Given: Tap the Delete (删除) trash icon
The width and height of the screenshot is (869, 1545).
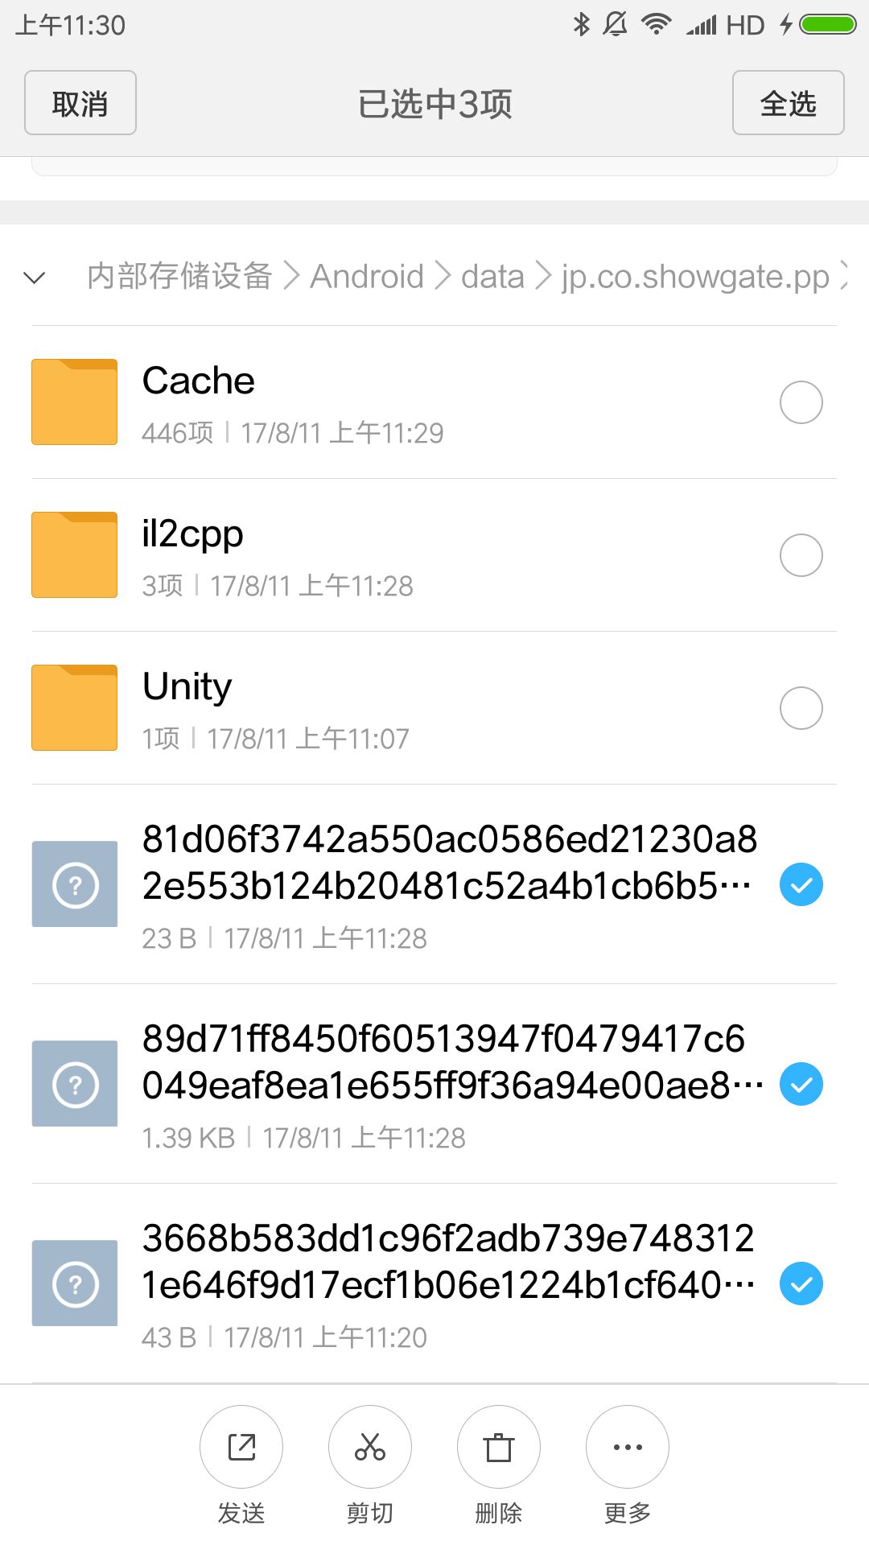Looking at the screenshot, I should pyautogui.click(x=499, y=1447).
